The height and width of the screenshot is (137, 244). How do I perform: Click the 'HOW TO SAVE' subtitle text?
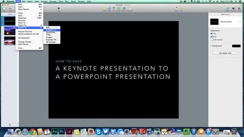coord(69,61)
